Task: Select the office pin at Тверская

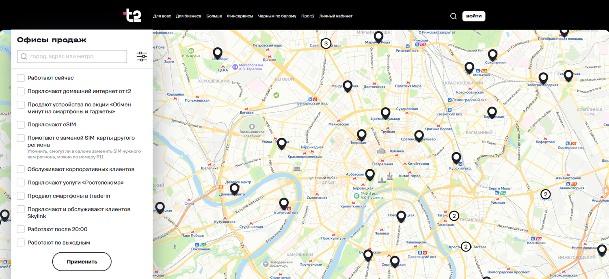Action: pos(362,135)
